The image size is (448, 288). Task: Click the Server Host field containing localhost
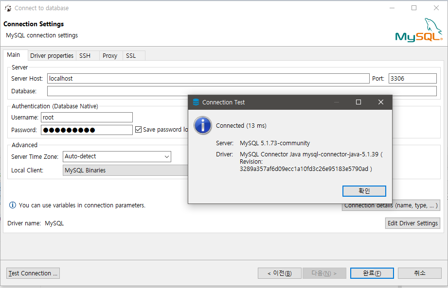[x=208, y=78]
